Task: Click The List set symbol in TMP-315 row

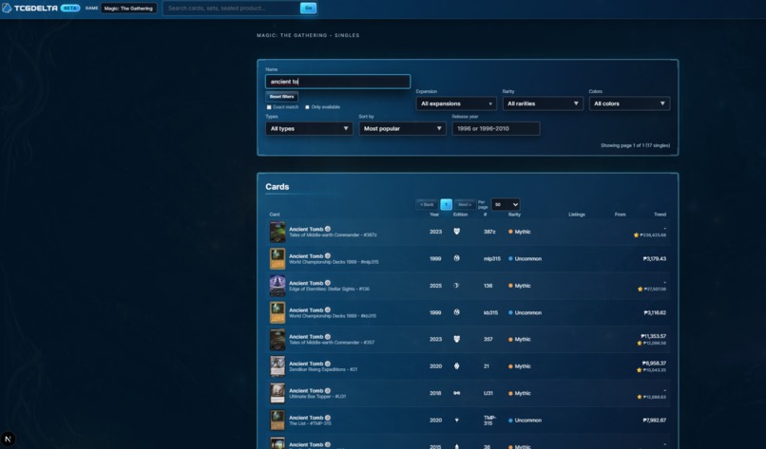Action: coord(457,421)
